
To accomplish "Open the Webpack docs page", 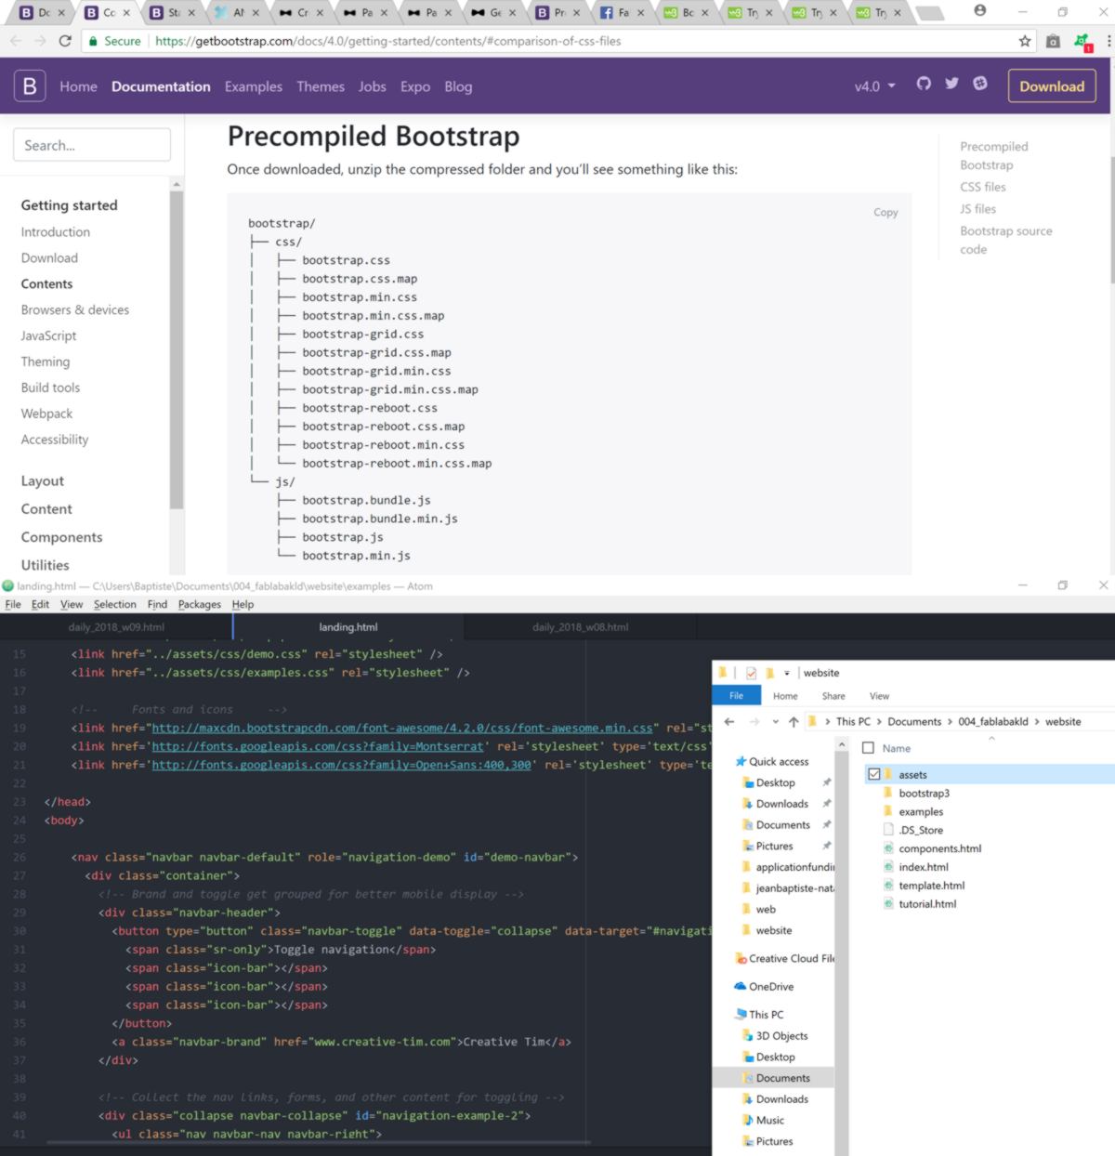I will tap(46, 414).
